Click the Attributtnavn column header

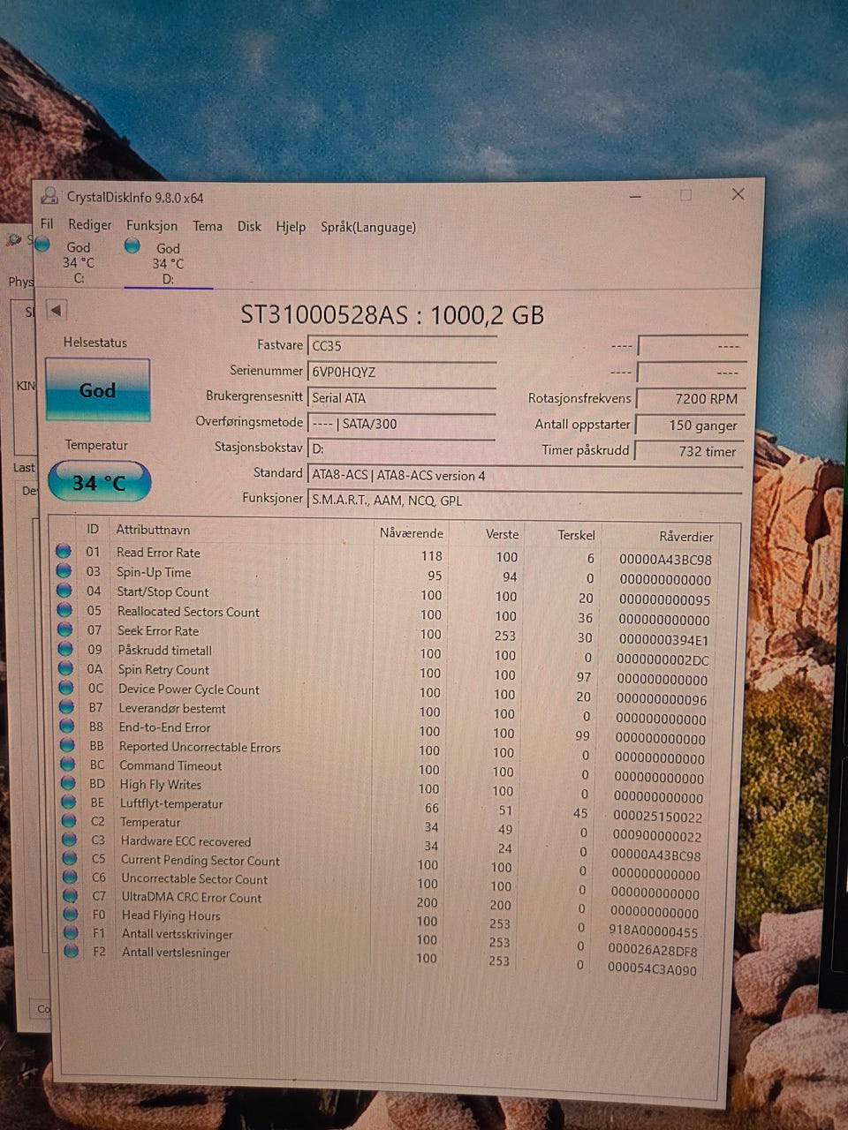click(x=153, y=530)
